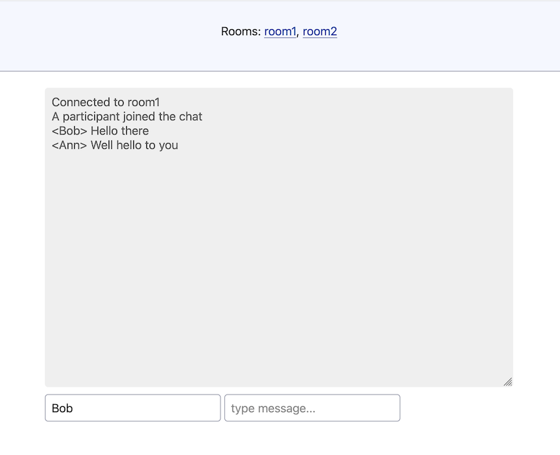Grab the chat log resize handle

pos(507,382)
